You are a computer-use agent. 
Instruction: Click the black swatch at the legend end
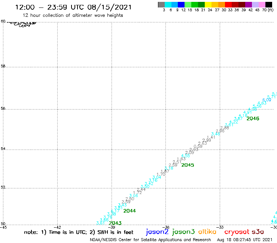268,4
